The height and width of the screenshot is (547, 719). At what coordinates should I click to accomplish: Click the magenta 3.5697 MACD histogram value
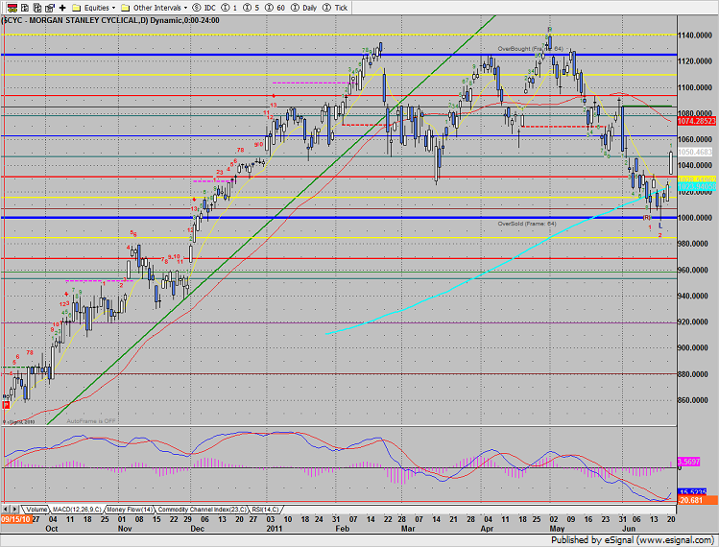pos(688,462)
